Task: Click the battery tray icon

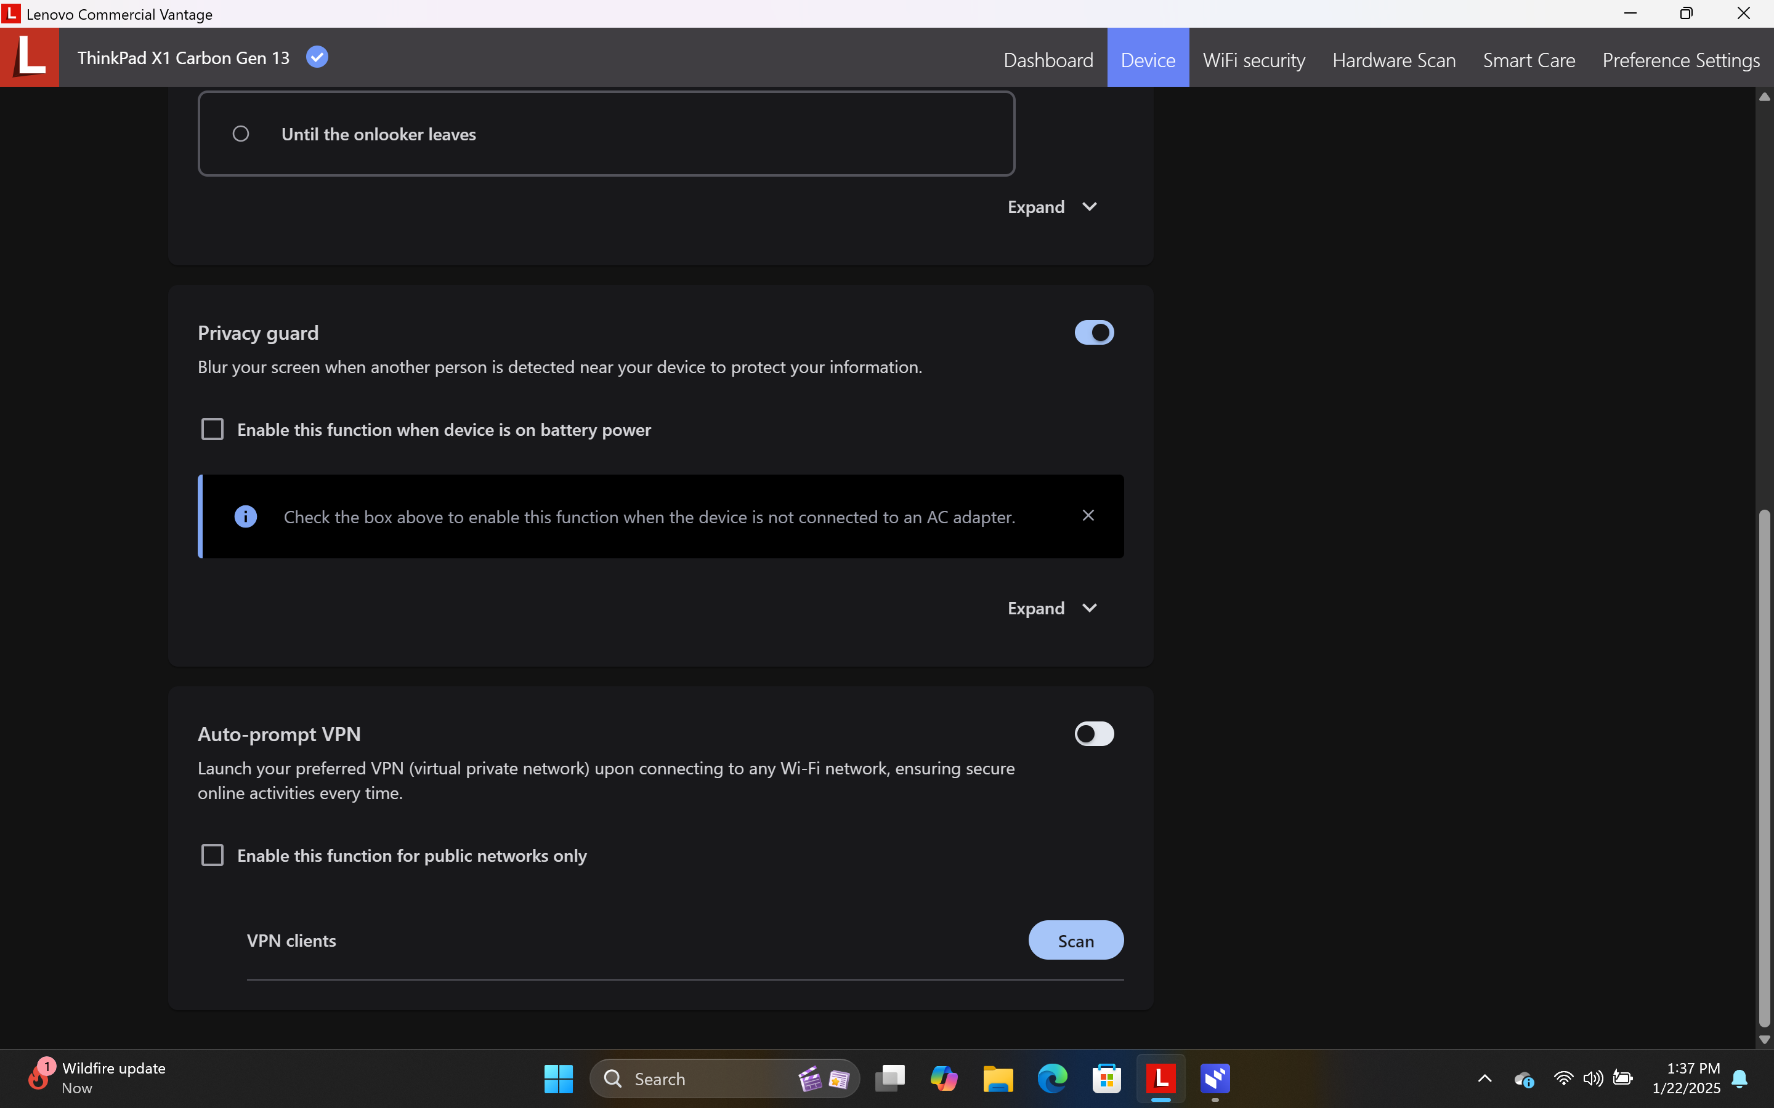Action: [x=1623, y=1078]
